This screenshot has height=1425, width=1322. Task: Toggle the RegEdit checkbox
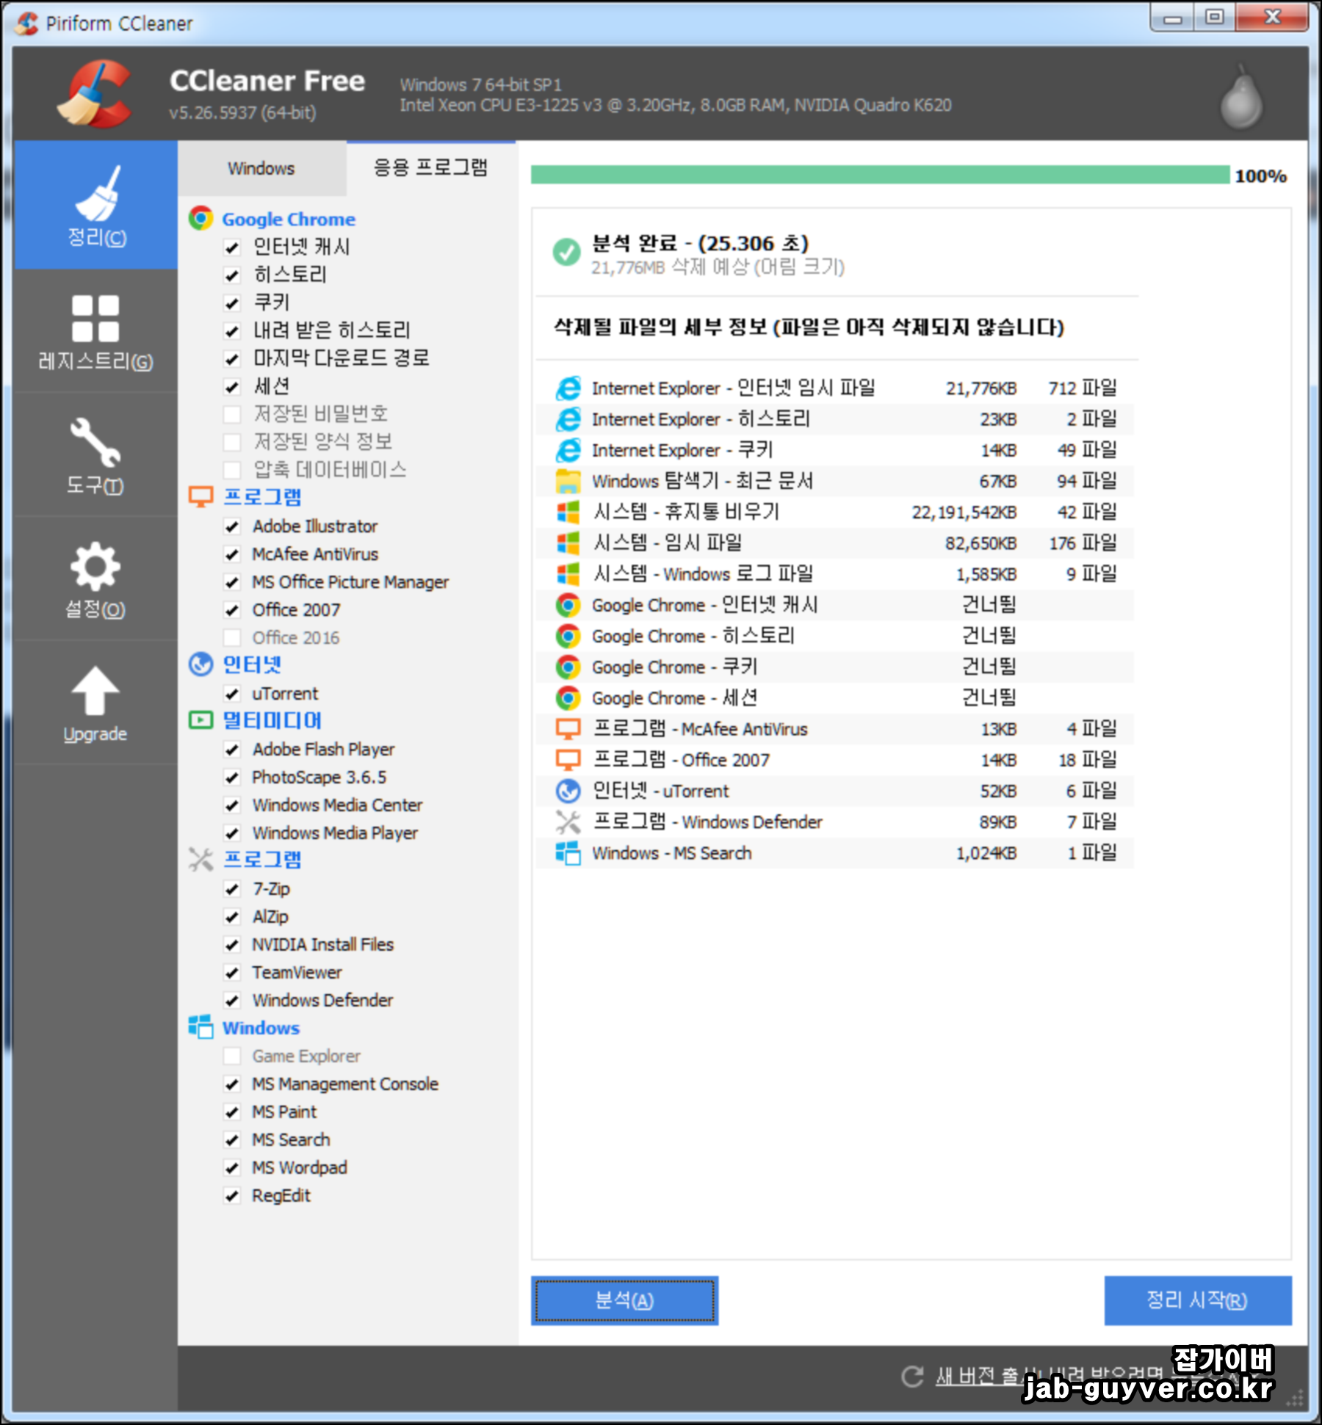[x=232, y=1196]
